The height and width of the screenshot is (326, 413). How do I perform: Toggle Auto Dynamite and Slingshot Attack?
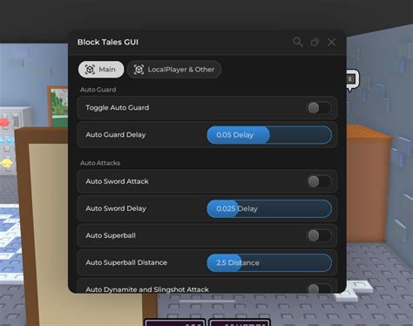pos(319,289)
